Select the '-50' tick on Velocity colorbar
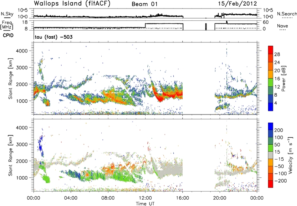The height and width of the screenshot is (206, 297). point(279,166)
